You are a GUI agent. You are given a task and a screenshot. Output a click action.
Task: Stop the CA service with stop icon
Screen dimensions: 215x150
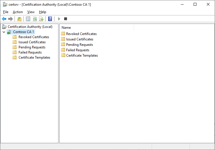pos(66,19)
